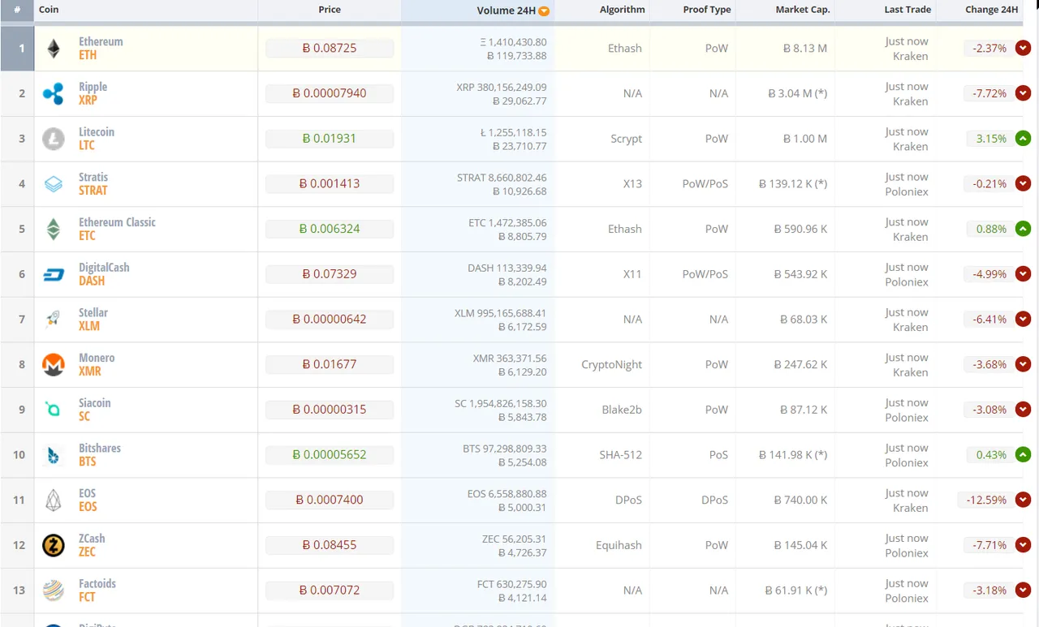Click ZCash price Ƀ 0.08455
1039x627 pixels.
point(330,545)
